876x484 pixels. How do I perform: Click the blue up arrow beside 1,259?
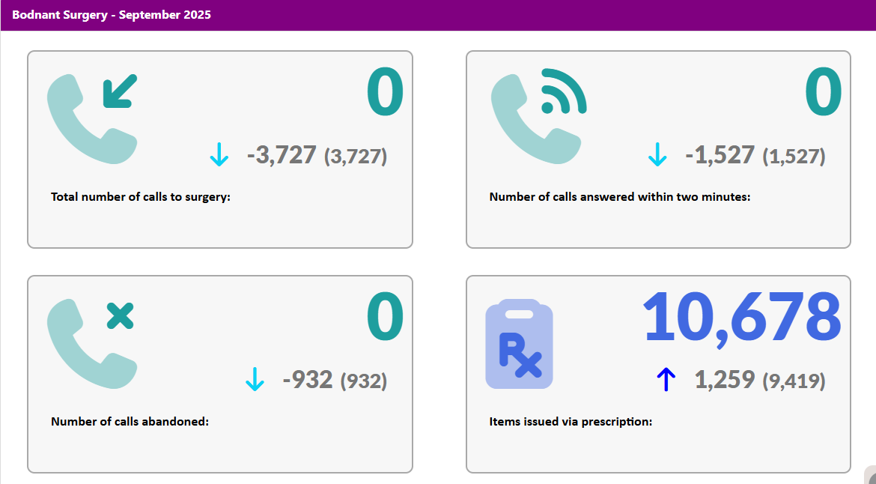[x=665, y=381]
